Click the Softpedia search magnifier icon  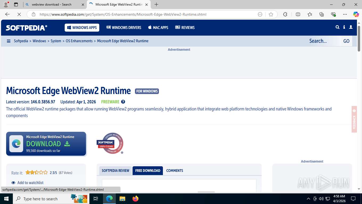(x=338, y=27)
